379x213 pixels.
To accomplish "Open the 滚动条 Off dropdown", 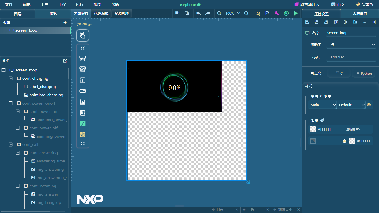I will pyautogui.click(x=351, y=45).
